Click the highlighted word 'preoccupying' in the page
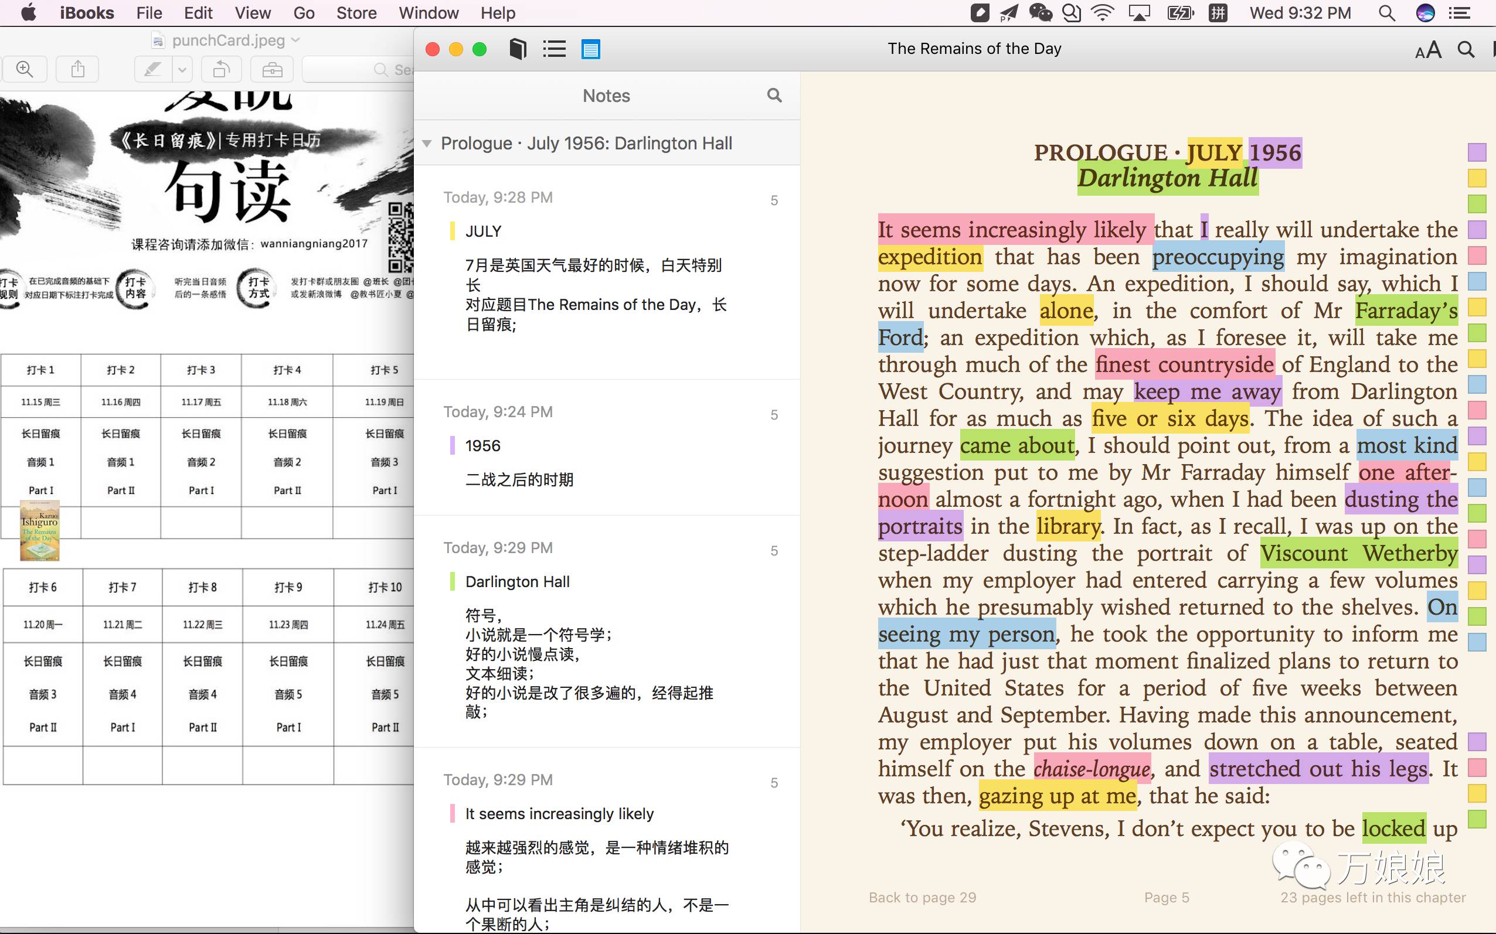 point(1218,257)
